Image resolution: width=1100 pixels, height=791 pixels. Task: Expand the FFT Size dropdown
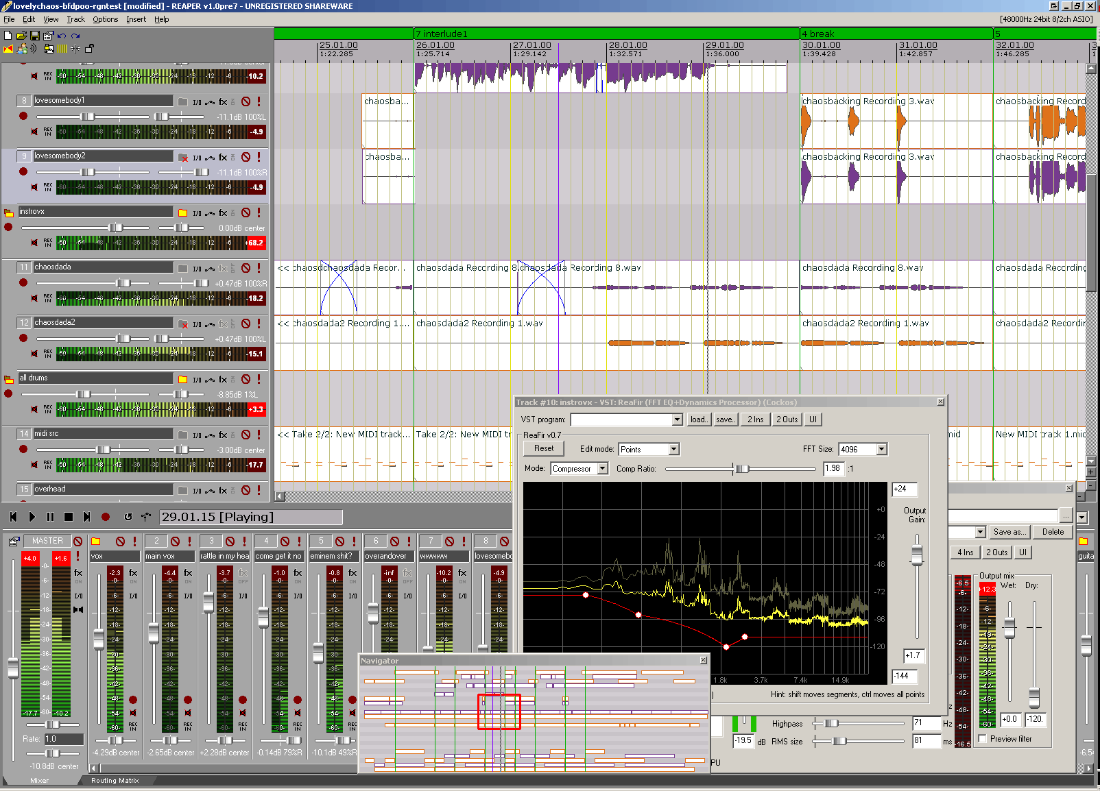click(863, 449)
